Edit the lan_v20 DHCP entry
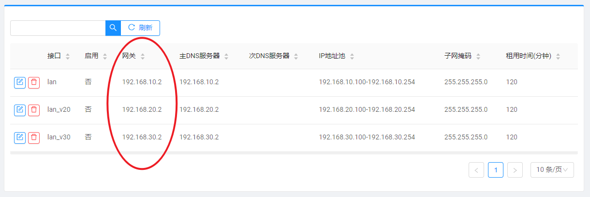Image resolution: width=590 pixels, height=197 pixels. pos(20,110)
